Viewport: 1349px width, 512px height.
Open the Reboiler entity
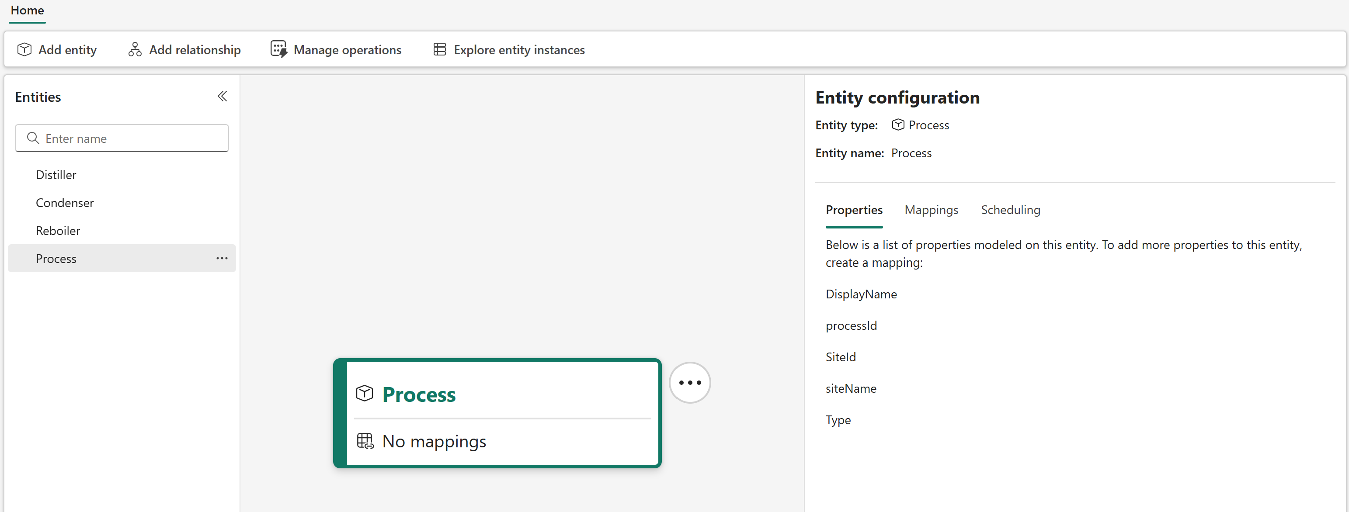(x=58, y=230)
